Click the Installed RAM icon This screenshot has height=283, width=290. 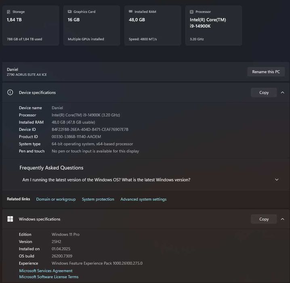[x=130, y=11]
